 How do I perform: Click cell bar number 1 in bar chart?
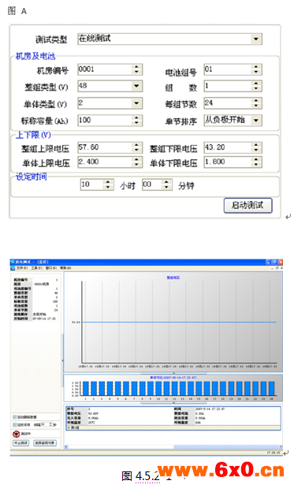tap(86, 389)
